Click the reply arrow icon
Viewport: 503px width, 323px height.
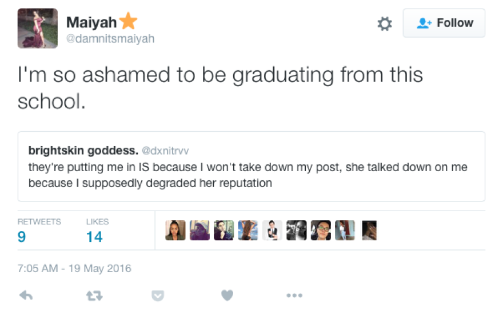pos(26,296)
